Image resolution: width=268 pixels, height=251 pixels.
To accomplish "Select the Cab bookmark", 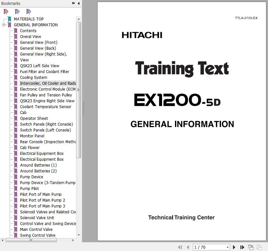I will [23, 112].
